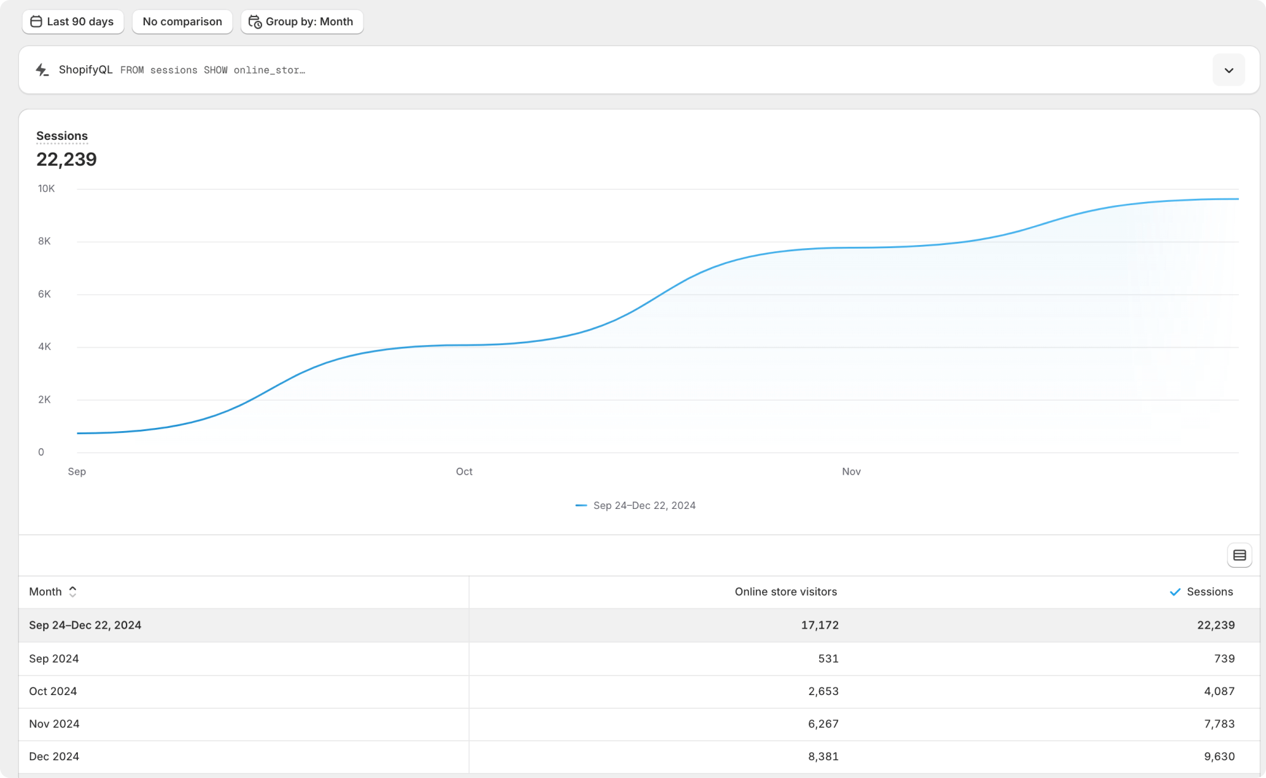Click the ShopifyQL query text field

click(213, 70)
